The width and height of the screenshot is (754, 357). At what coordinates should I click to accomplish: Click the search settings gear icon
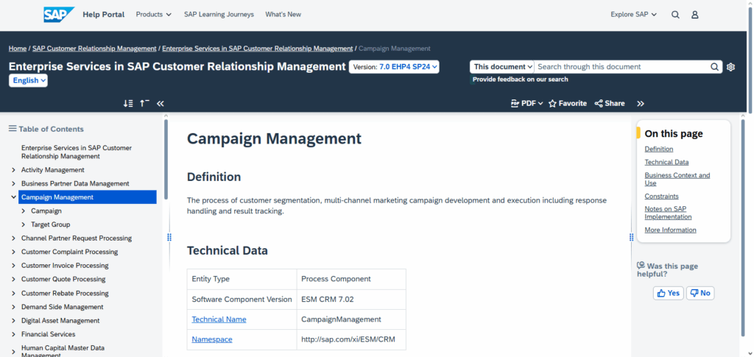tap(731, 67)
